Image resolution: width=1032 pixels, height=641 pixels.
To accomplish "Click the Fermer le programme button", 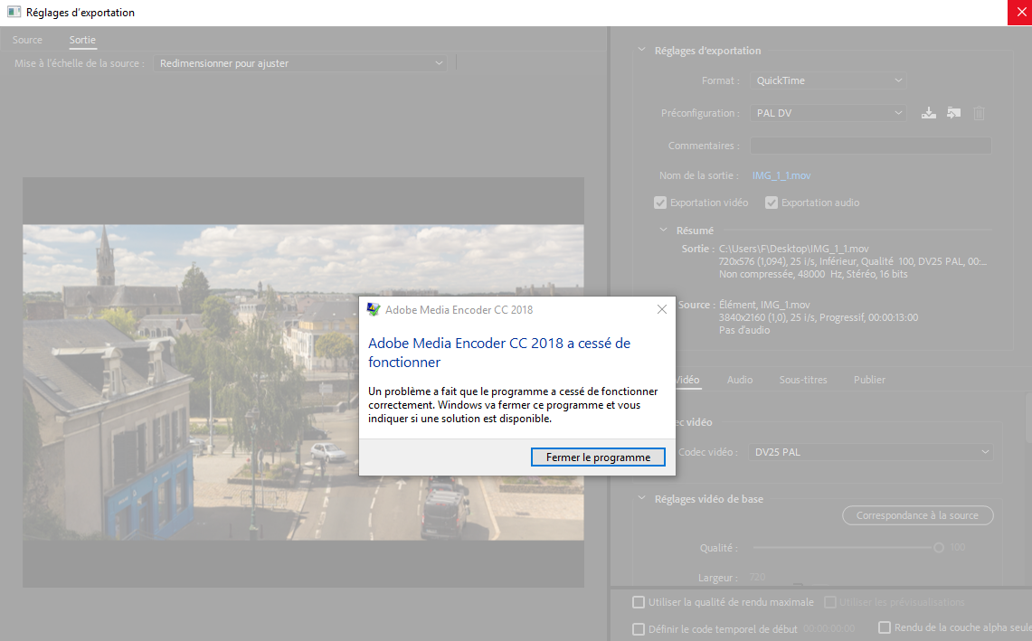I will (x=598, y=457).
